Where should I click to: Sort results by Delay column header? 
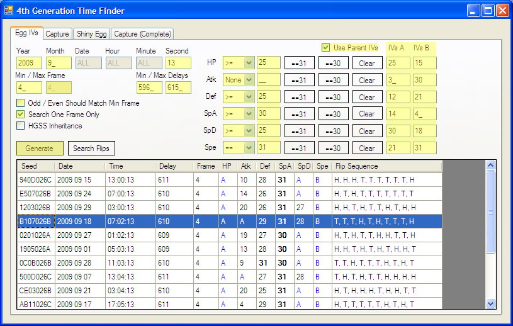tap(174, 166)
